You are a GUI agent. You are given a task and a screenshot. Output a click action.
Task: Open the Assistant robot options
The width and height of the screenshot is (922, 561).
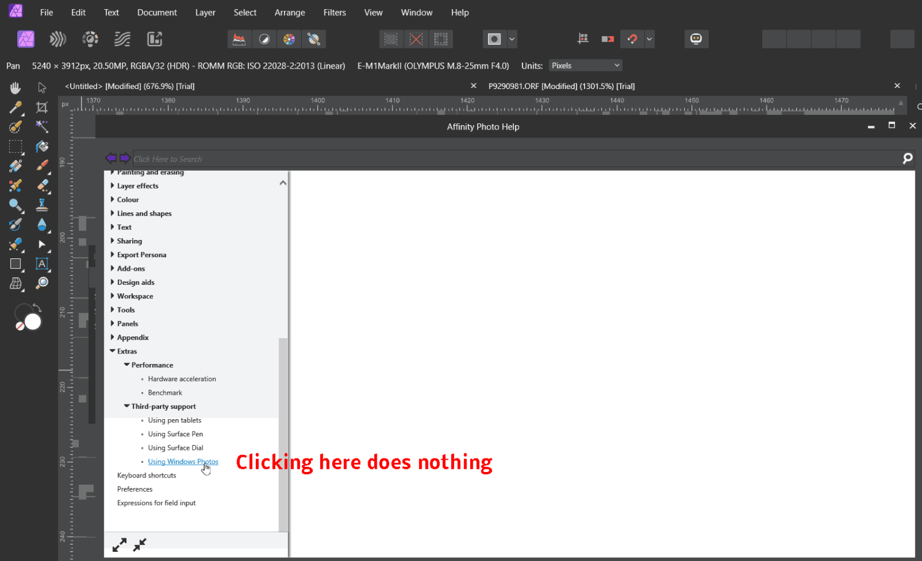696,39
